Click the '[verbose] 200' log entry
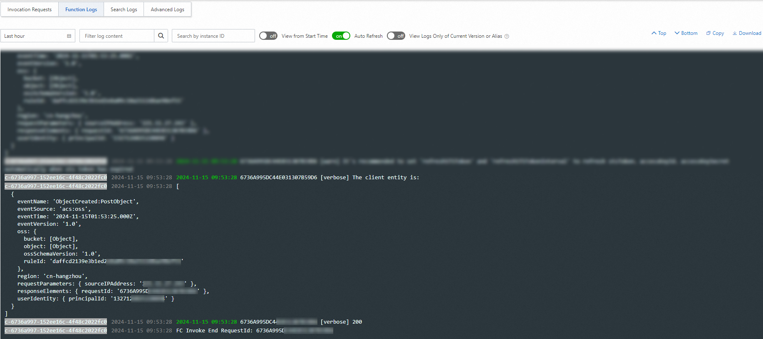Viewport: 763px width, 339px height. click(x=341, y=322)
